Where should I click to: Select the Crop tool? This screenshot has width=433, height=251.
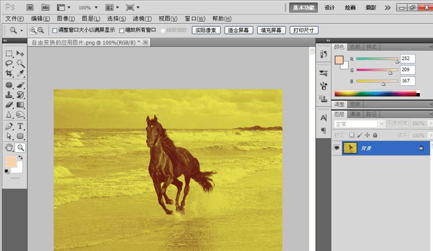[9, 73]
